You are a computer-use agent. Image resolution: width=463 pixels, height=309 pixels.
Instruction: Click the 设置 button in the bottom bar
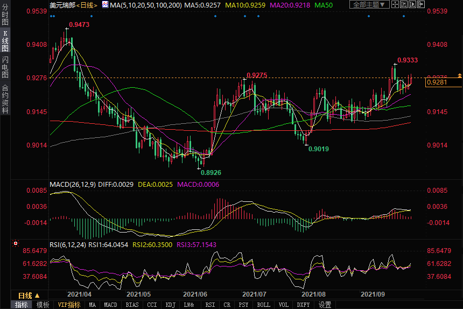coord(325,305)
